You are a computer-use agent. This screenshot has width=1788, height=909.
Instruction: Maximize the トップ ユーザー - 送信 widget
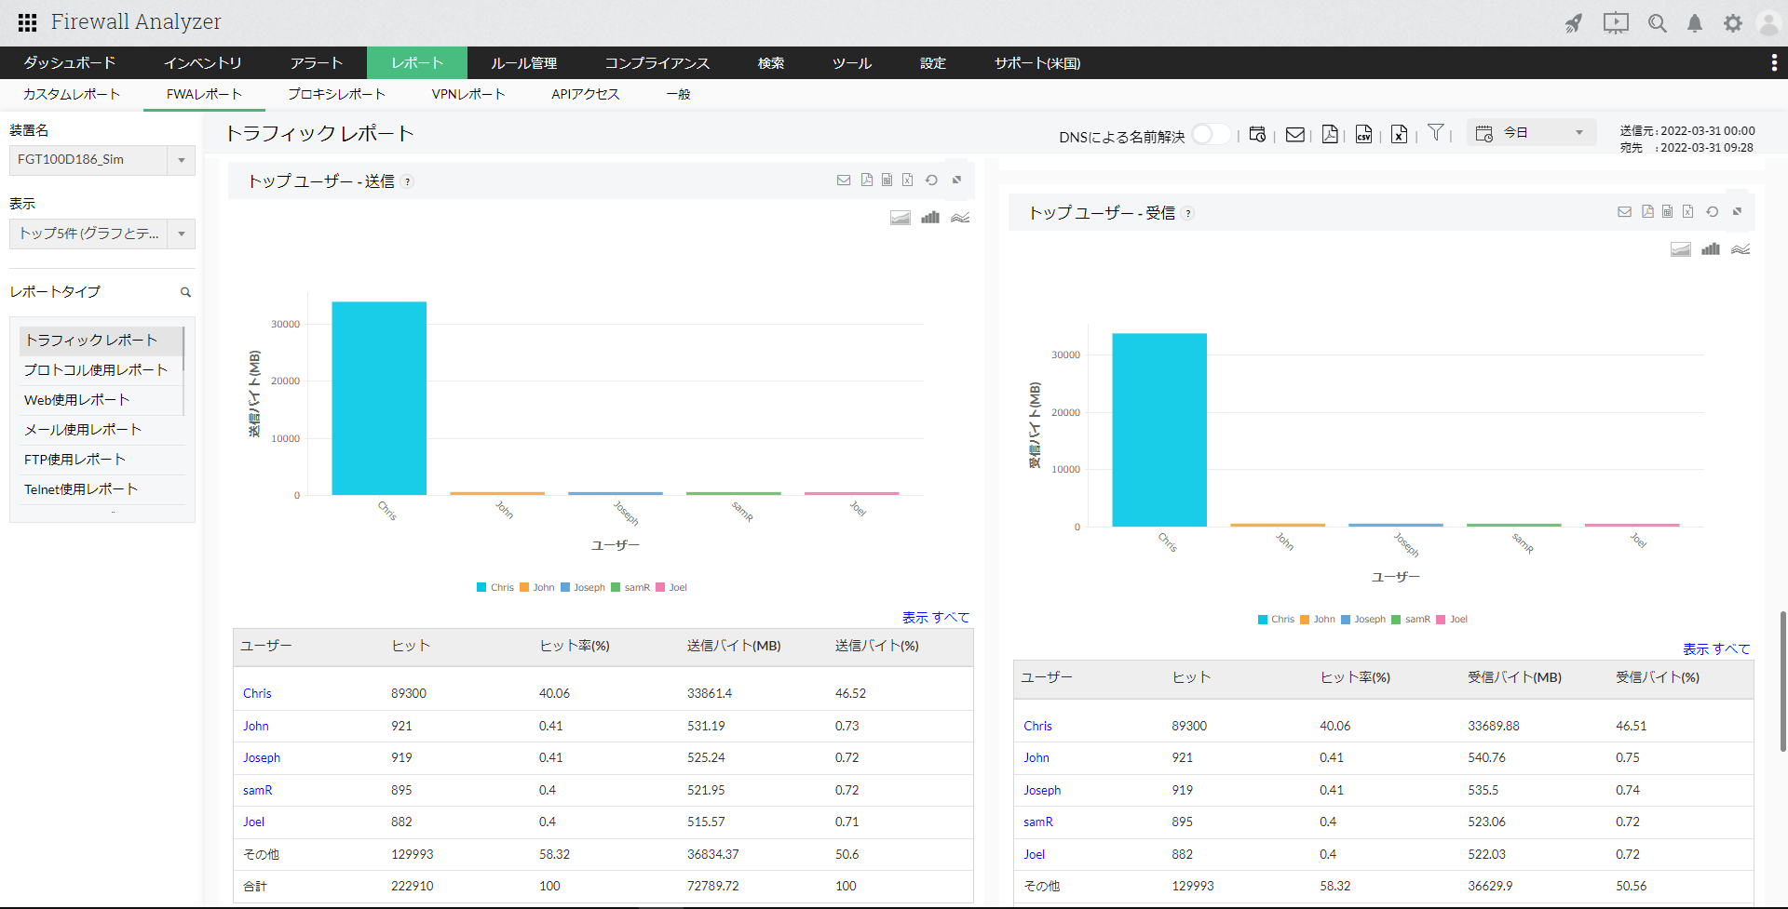tap(956, 180)
